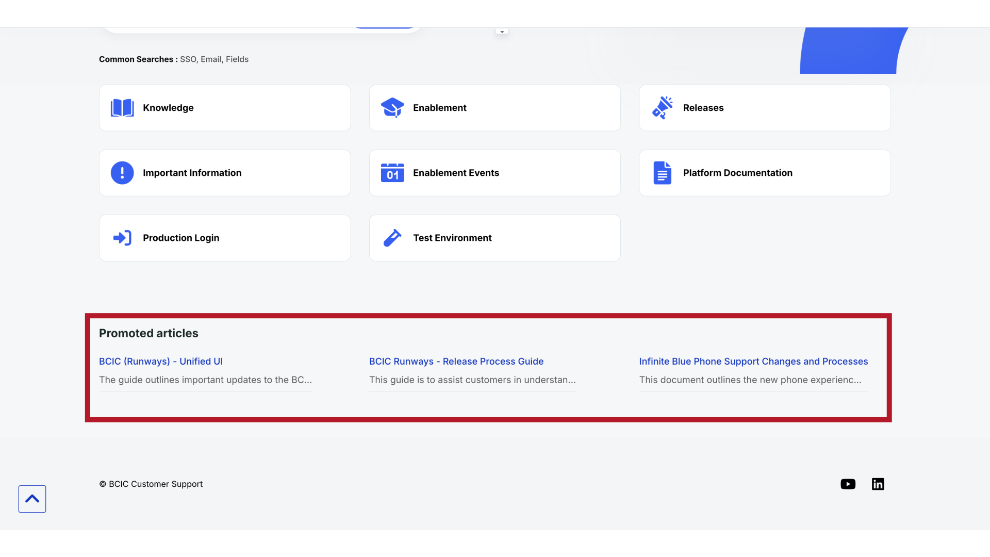Select the Email common search
This screenshot has height=557, width=990.
pyautogui.click(x=211, y=59)
